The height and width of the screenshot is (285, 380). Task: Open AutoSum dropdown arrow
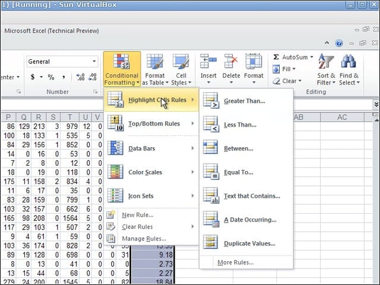pos(312,57)
